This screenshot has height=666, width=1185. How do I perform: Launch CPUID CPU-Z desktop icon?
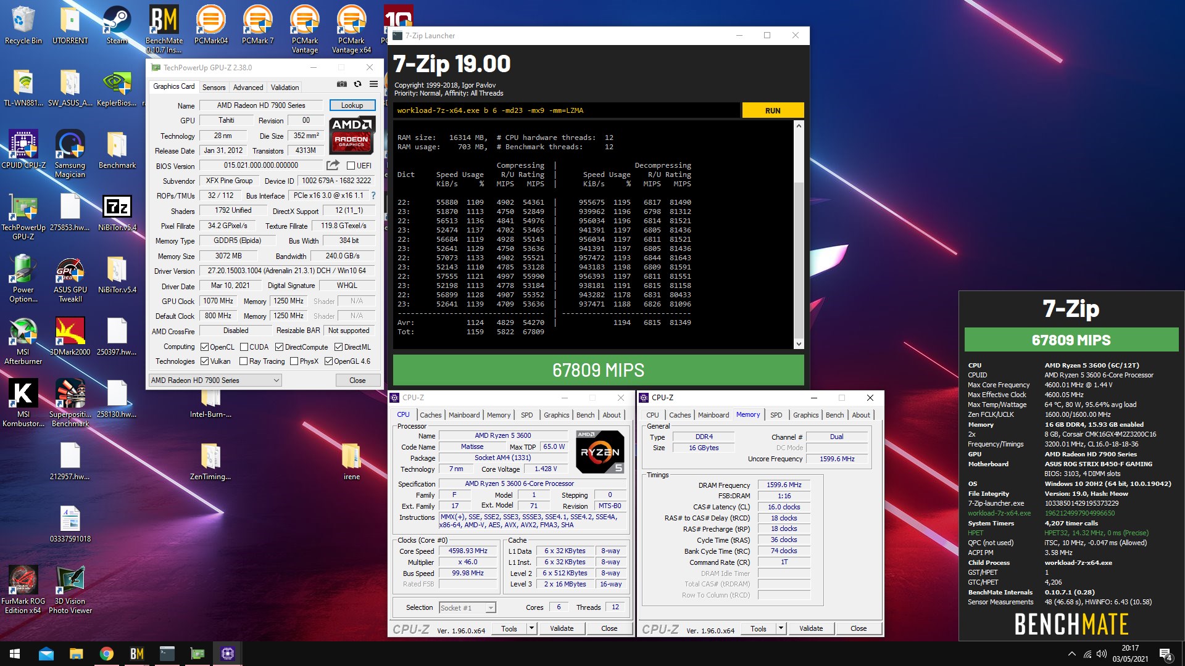click(x=23, y=149)
